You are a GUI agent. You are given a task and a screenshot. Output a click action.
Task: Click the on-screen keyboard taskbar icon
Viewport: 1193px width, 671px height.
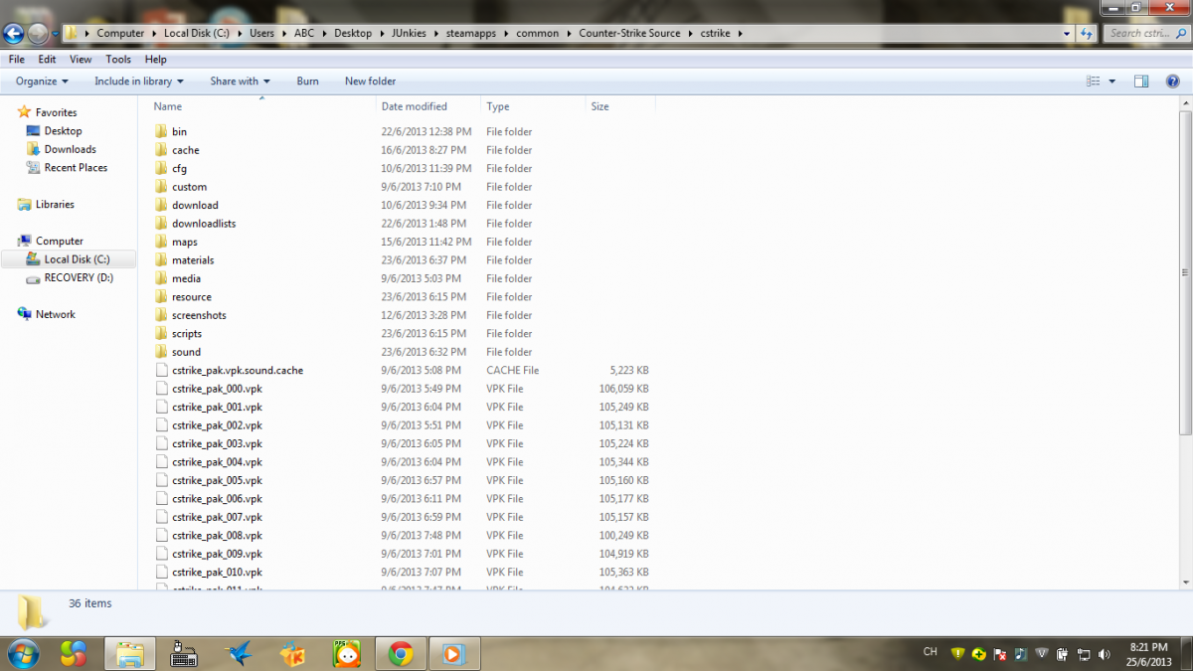(185, 653)
